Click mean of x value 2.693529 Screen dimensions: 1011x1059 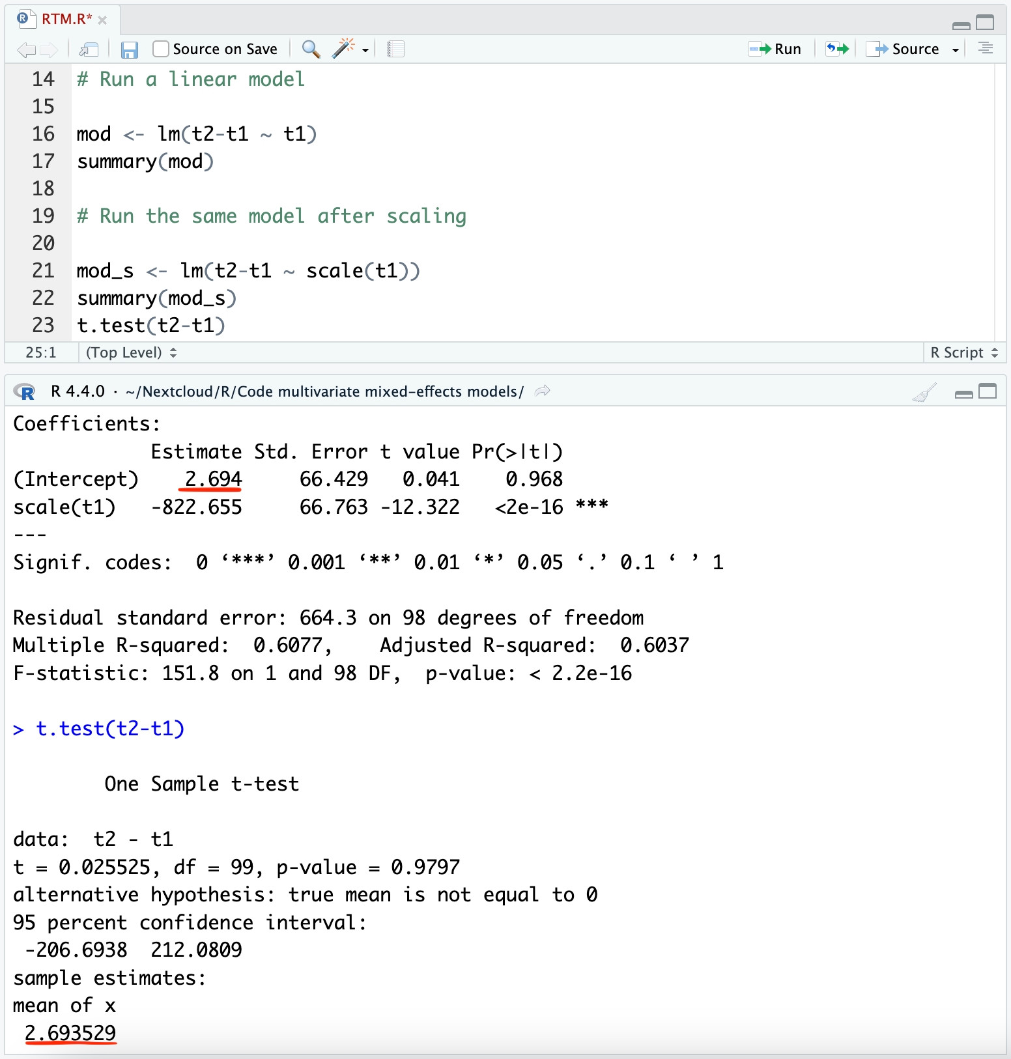click(70, 1034)
